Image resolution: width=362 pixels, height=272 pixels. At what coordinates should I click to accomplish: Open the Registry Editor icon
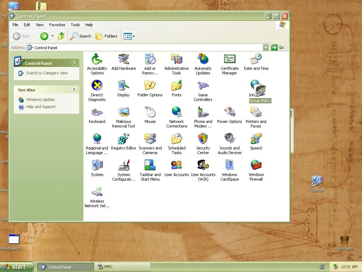(x=123, y=139)
